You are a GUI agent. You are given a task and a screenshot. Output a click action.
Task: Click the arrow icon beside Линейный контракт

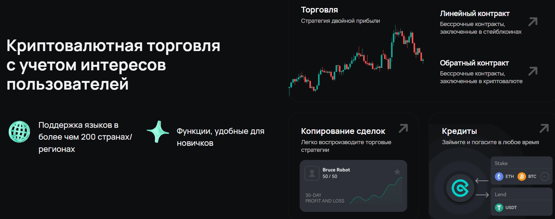pos(533,22)
